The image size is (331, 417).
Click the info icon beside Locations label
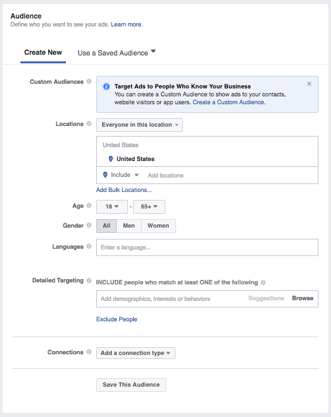[89, 123]
